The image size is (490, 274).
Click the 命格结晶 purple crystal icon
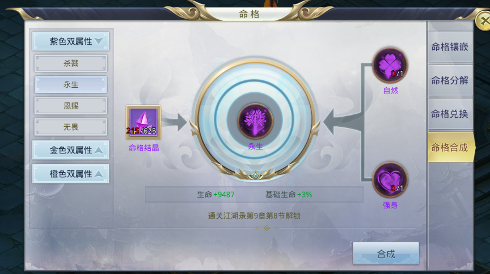(x=143, y=122)
